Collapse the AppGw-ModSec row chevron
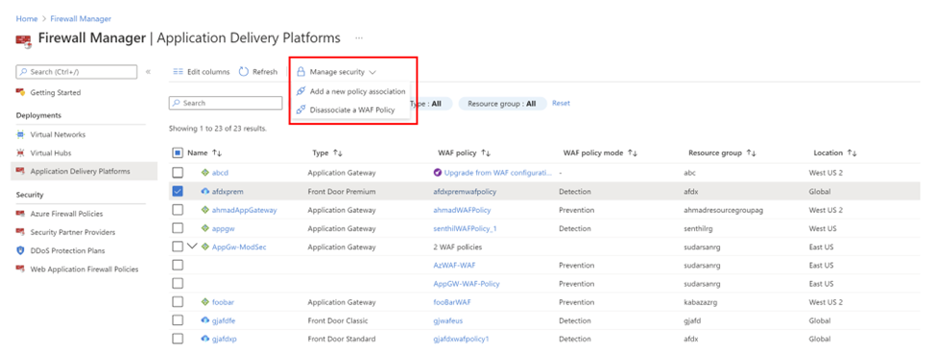The width and height of the screenshot is (936, 354). 192,246
